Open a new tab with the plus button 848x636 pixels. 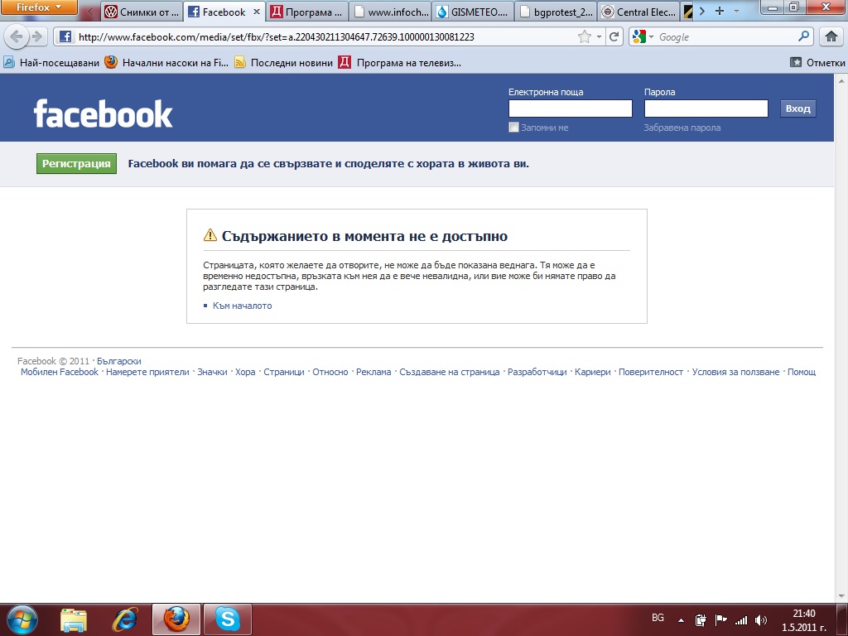click(x=719, y=12)
